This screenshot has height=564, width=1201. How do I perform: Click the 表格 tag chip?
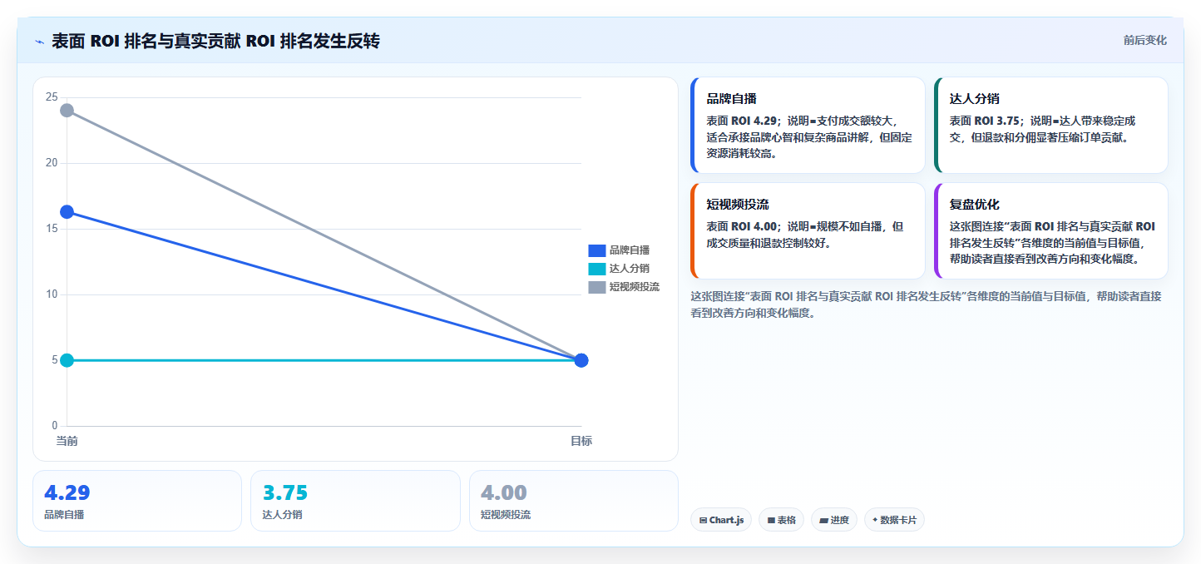pyautogui.click(x=781, y=520)
